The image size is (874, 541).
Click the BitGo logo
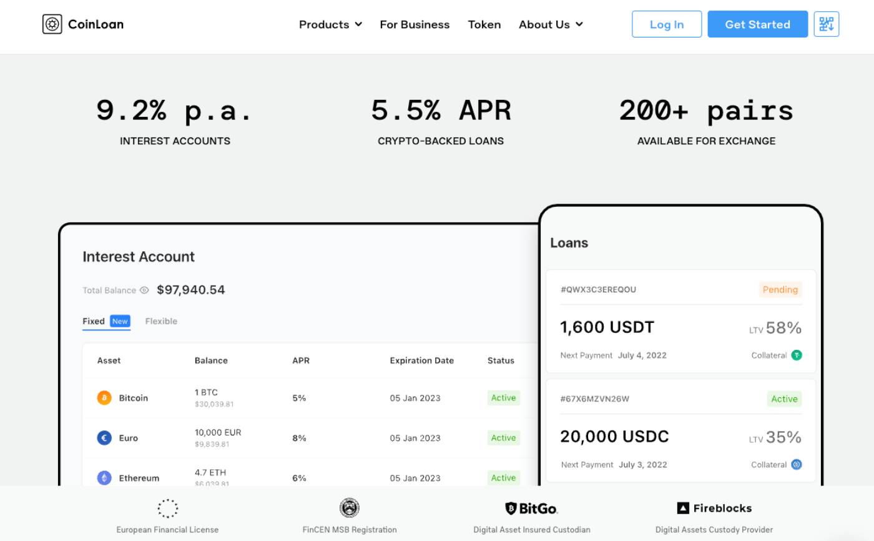point(531,508)
